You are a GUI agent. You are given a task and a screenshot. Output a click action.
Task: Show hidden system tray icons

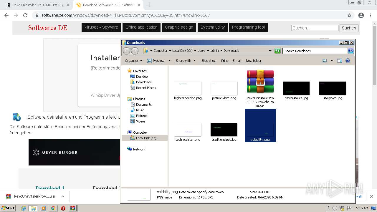tap(328, 208)
